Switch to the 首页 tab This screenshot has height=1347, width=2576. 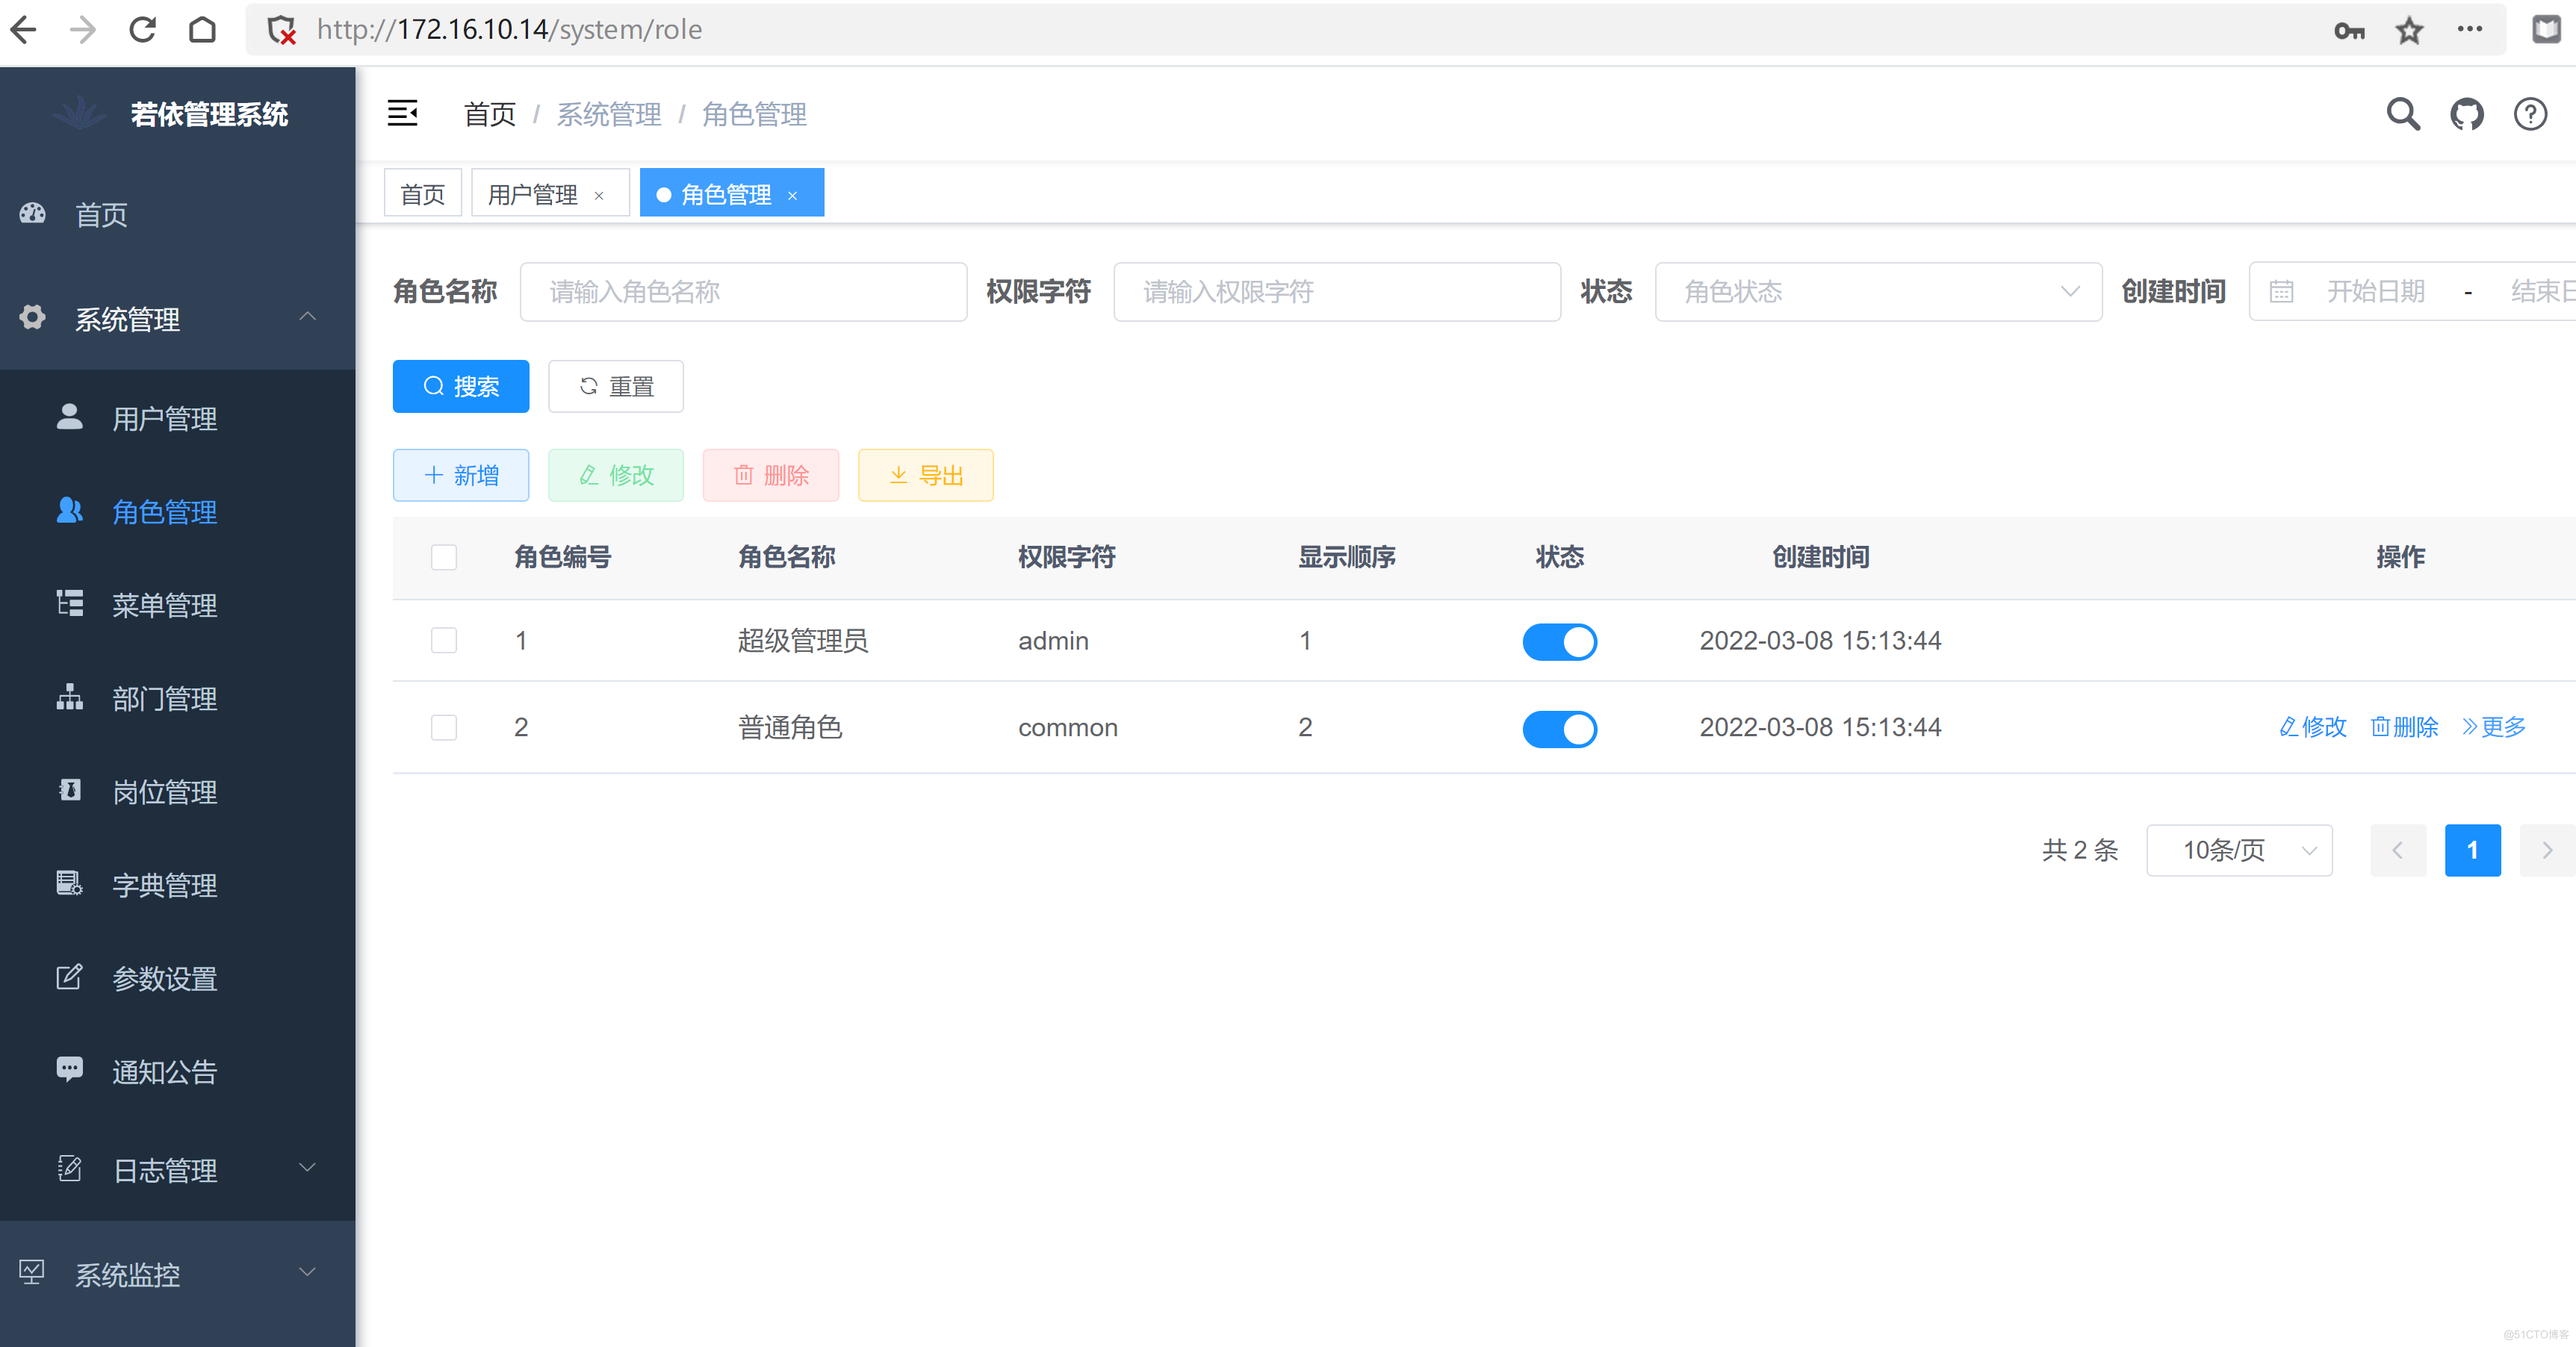pos(423,193)
